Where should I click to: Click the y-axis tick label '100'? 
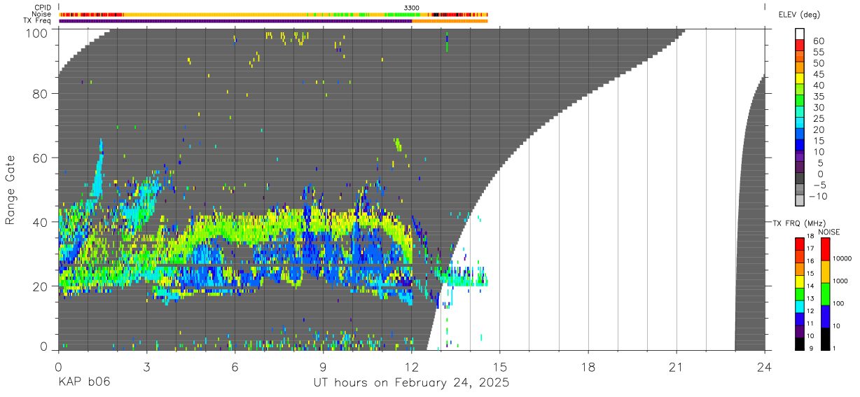click(38, 33)
